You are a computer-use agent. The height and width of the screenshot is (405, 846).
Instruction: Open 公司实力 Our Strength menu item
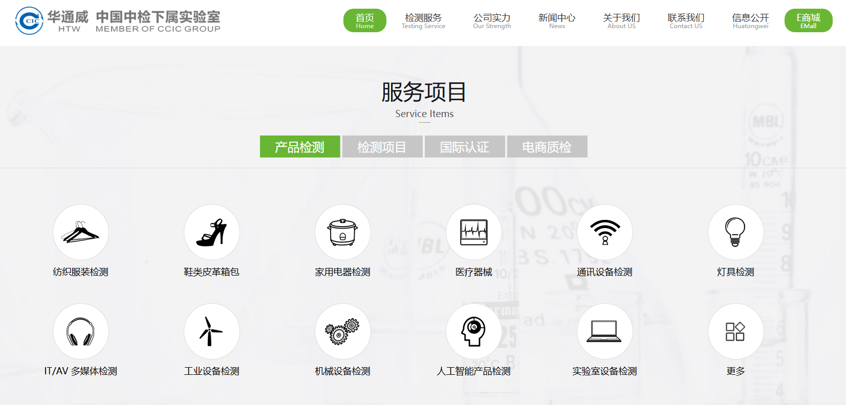(x=492, y=20)
